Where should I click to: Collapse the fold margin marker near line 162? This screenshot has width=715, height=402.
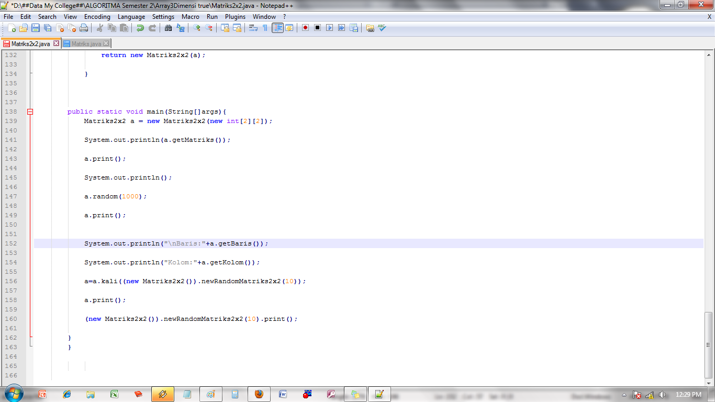click(x=30, y=338)
